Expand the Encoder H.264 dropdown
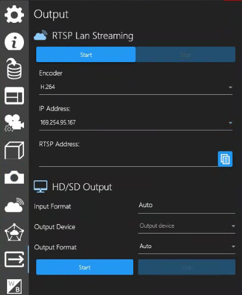The width and height of the screenshot is (242, 295). (x=136, y=87)
